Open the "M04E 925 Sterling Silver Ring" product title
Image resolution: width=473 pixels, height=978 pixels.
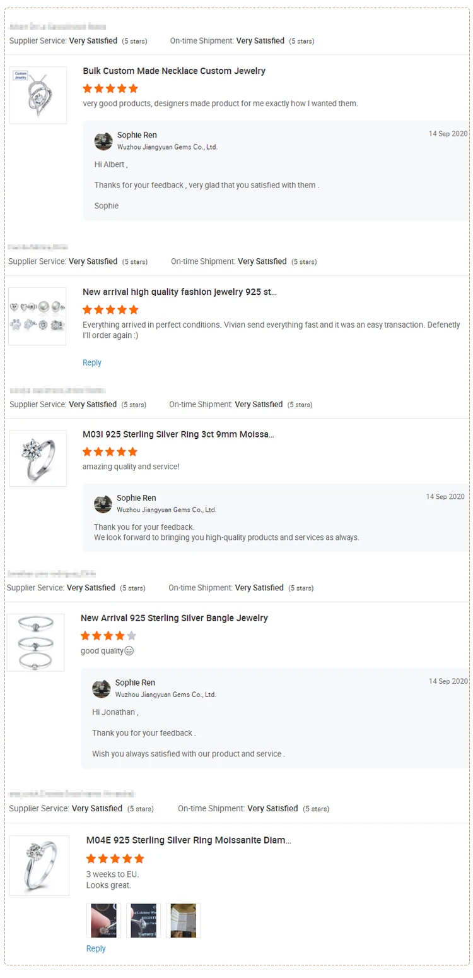189,840
